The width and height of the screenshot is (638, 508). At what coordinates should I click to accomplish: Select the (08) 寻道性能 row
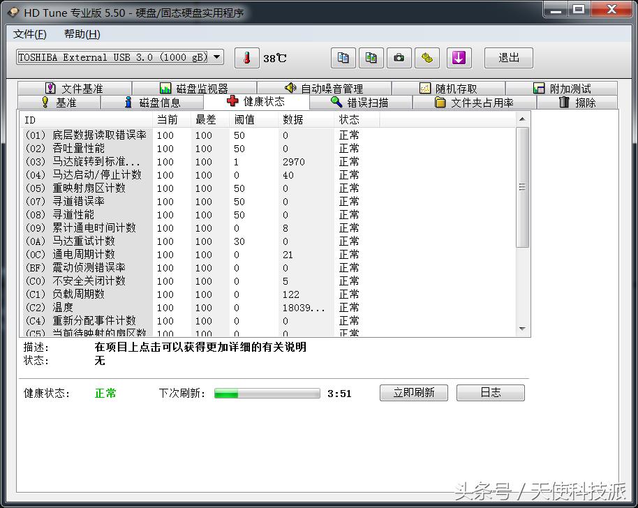click(x=268, y=215)
